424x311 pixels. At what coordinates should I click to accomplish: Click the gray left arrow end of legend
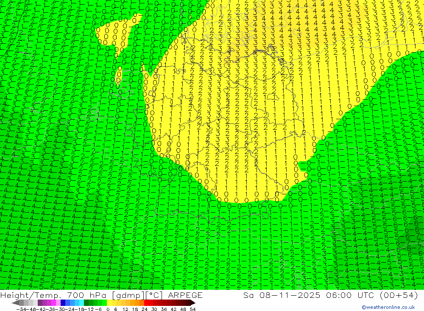[x=15, y=303]
